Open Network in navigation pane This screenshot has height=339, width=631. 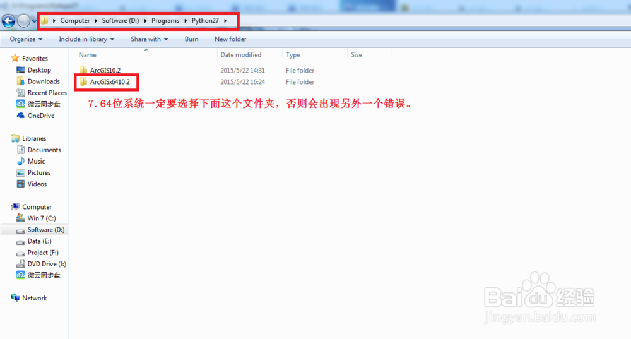35,299
